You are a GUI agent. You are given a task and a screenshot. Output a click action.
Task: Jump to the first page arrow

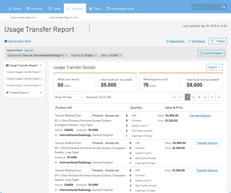[174, 97]
